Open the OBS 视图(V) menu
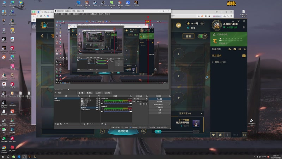The width and height of the screenshot is (282, 159). [x=69, y=14]
